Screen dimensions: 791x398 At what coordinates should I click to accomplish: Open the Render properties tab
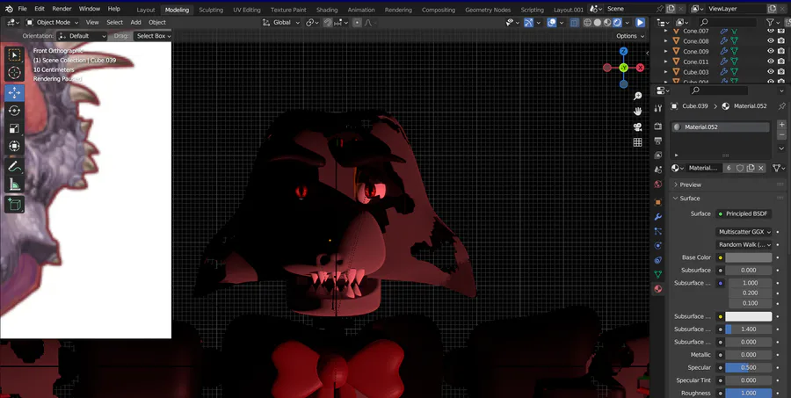657,127
